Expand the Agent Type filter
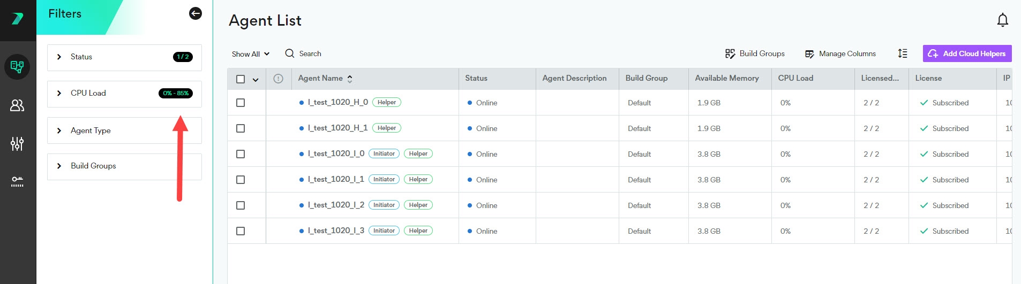 (59, 131)
